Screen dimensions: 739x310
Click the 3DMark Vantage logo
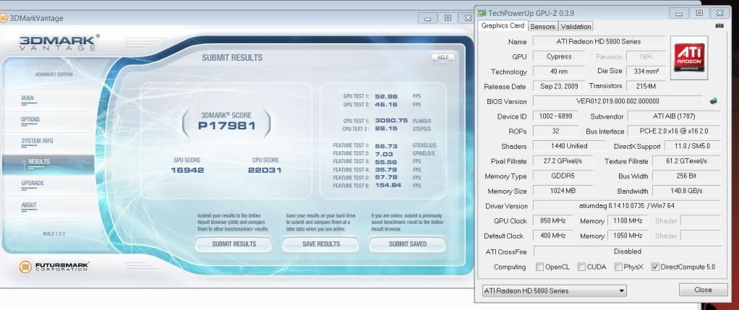[59, 42]
